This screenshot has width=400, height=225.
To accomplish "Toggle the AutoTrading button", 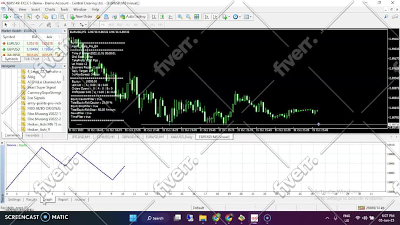I will [x=133, y=16].
